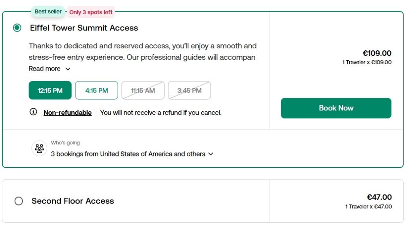
Task: Click the Who's going label
Action: point(65,143)
